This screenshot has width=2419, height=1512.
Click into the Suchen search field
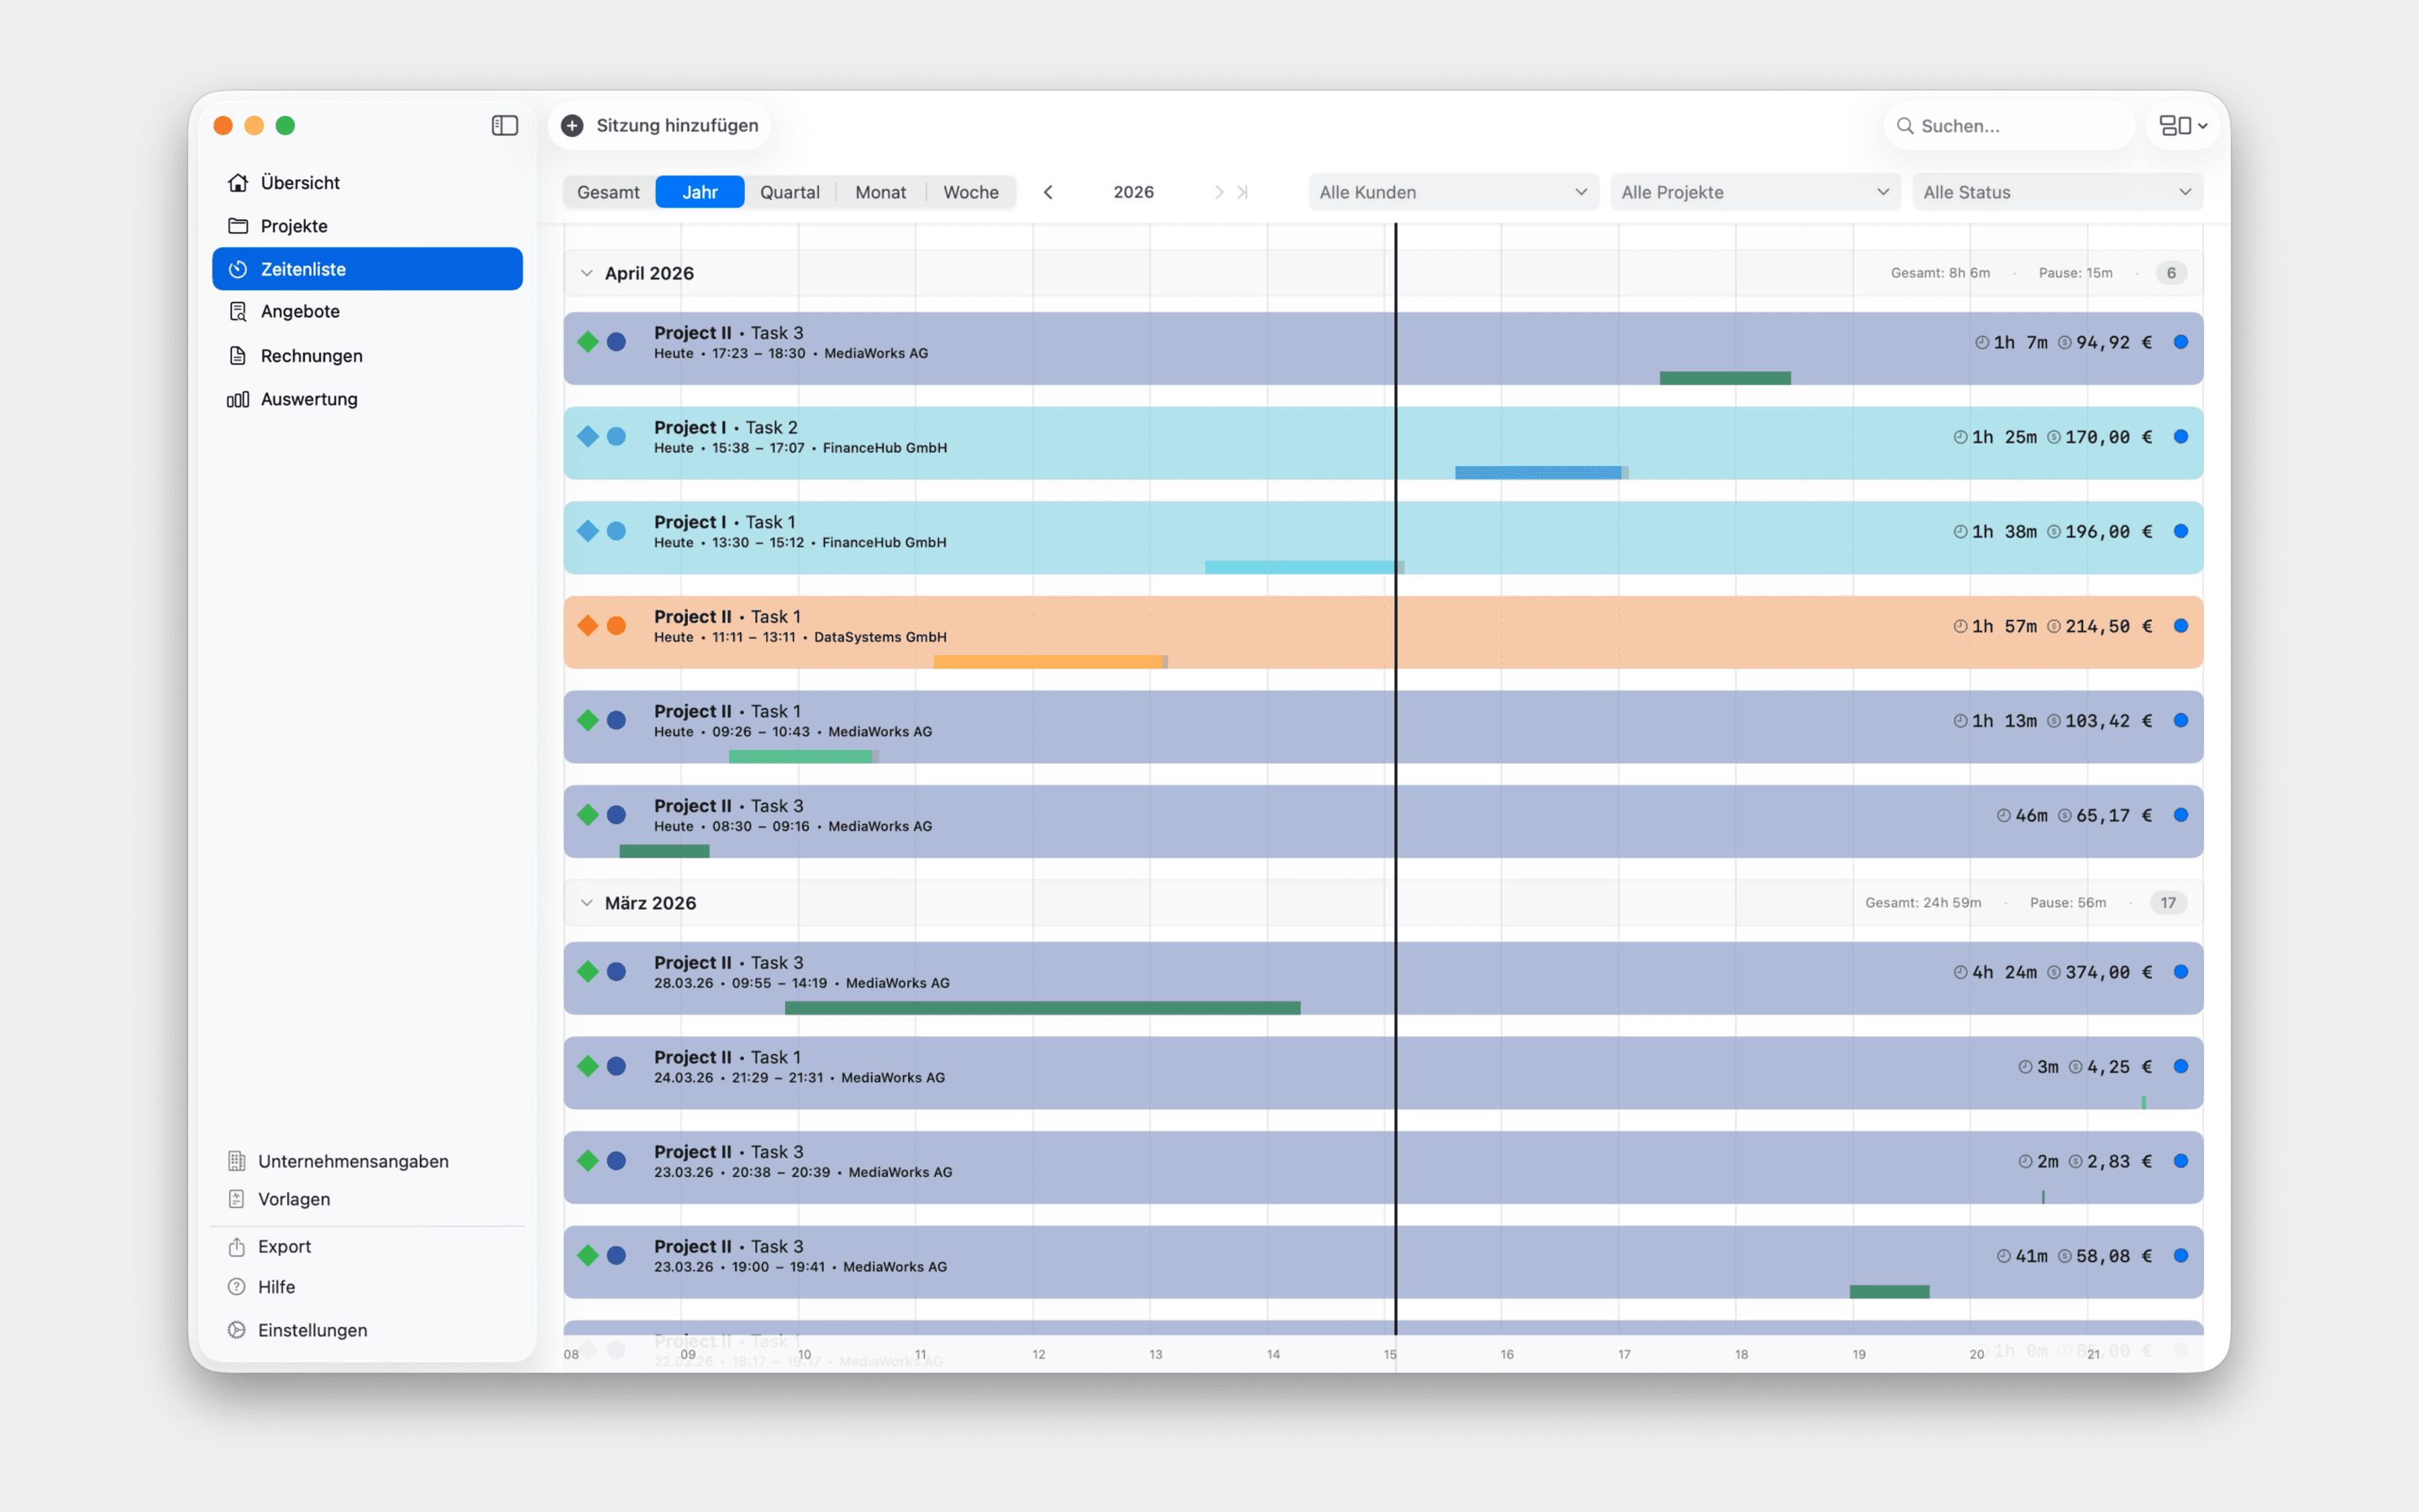(2009, 126)
